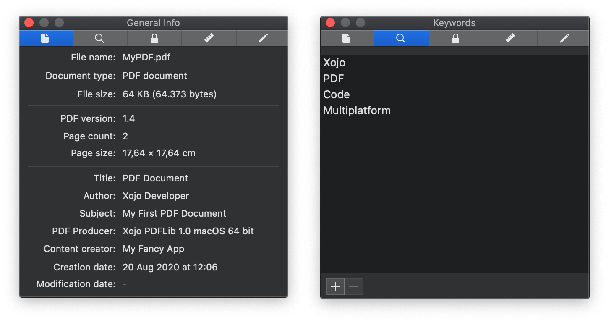Open ruler tab in Keywords window
This screenshot has width=606, height=320.
pos(510,38)
